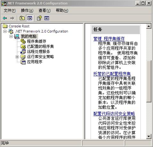153x147 pixels.
Task: Click the 我的电脑 computer icon
Action: [17, 36]
